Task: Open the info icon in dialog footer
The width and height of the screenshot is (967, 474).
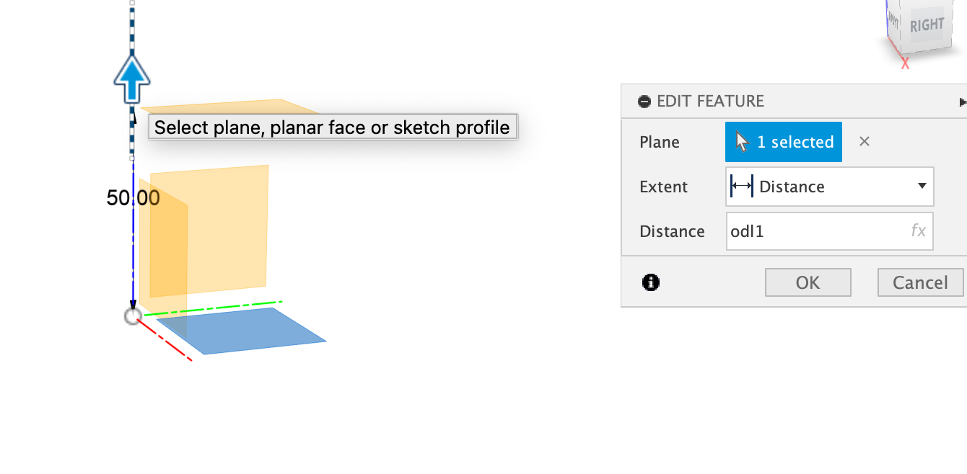Action: tap(650, 282)
